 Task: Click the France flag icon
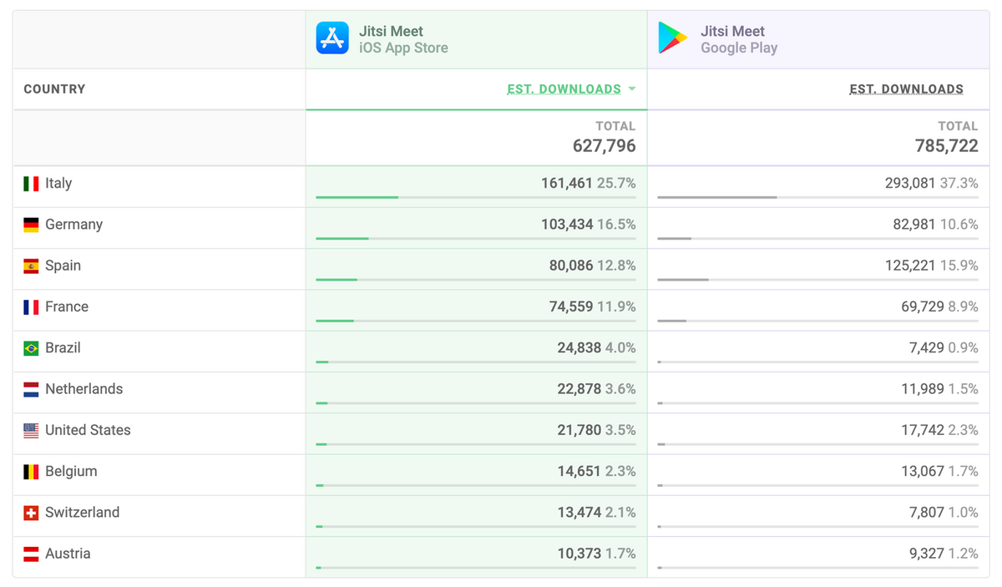tap(31, 307)
